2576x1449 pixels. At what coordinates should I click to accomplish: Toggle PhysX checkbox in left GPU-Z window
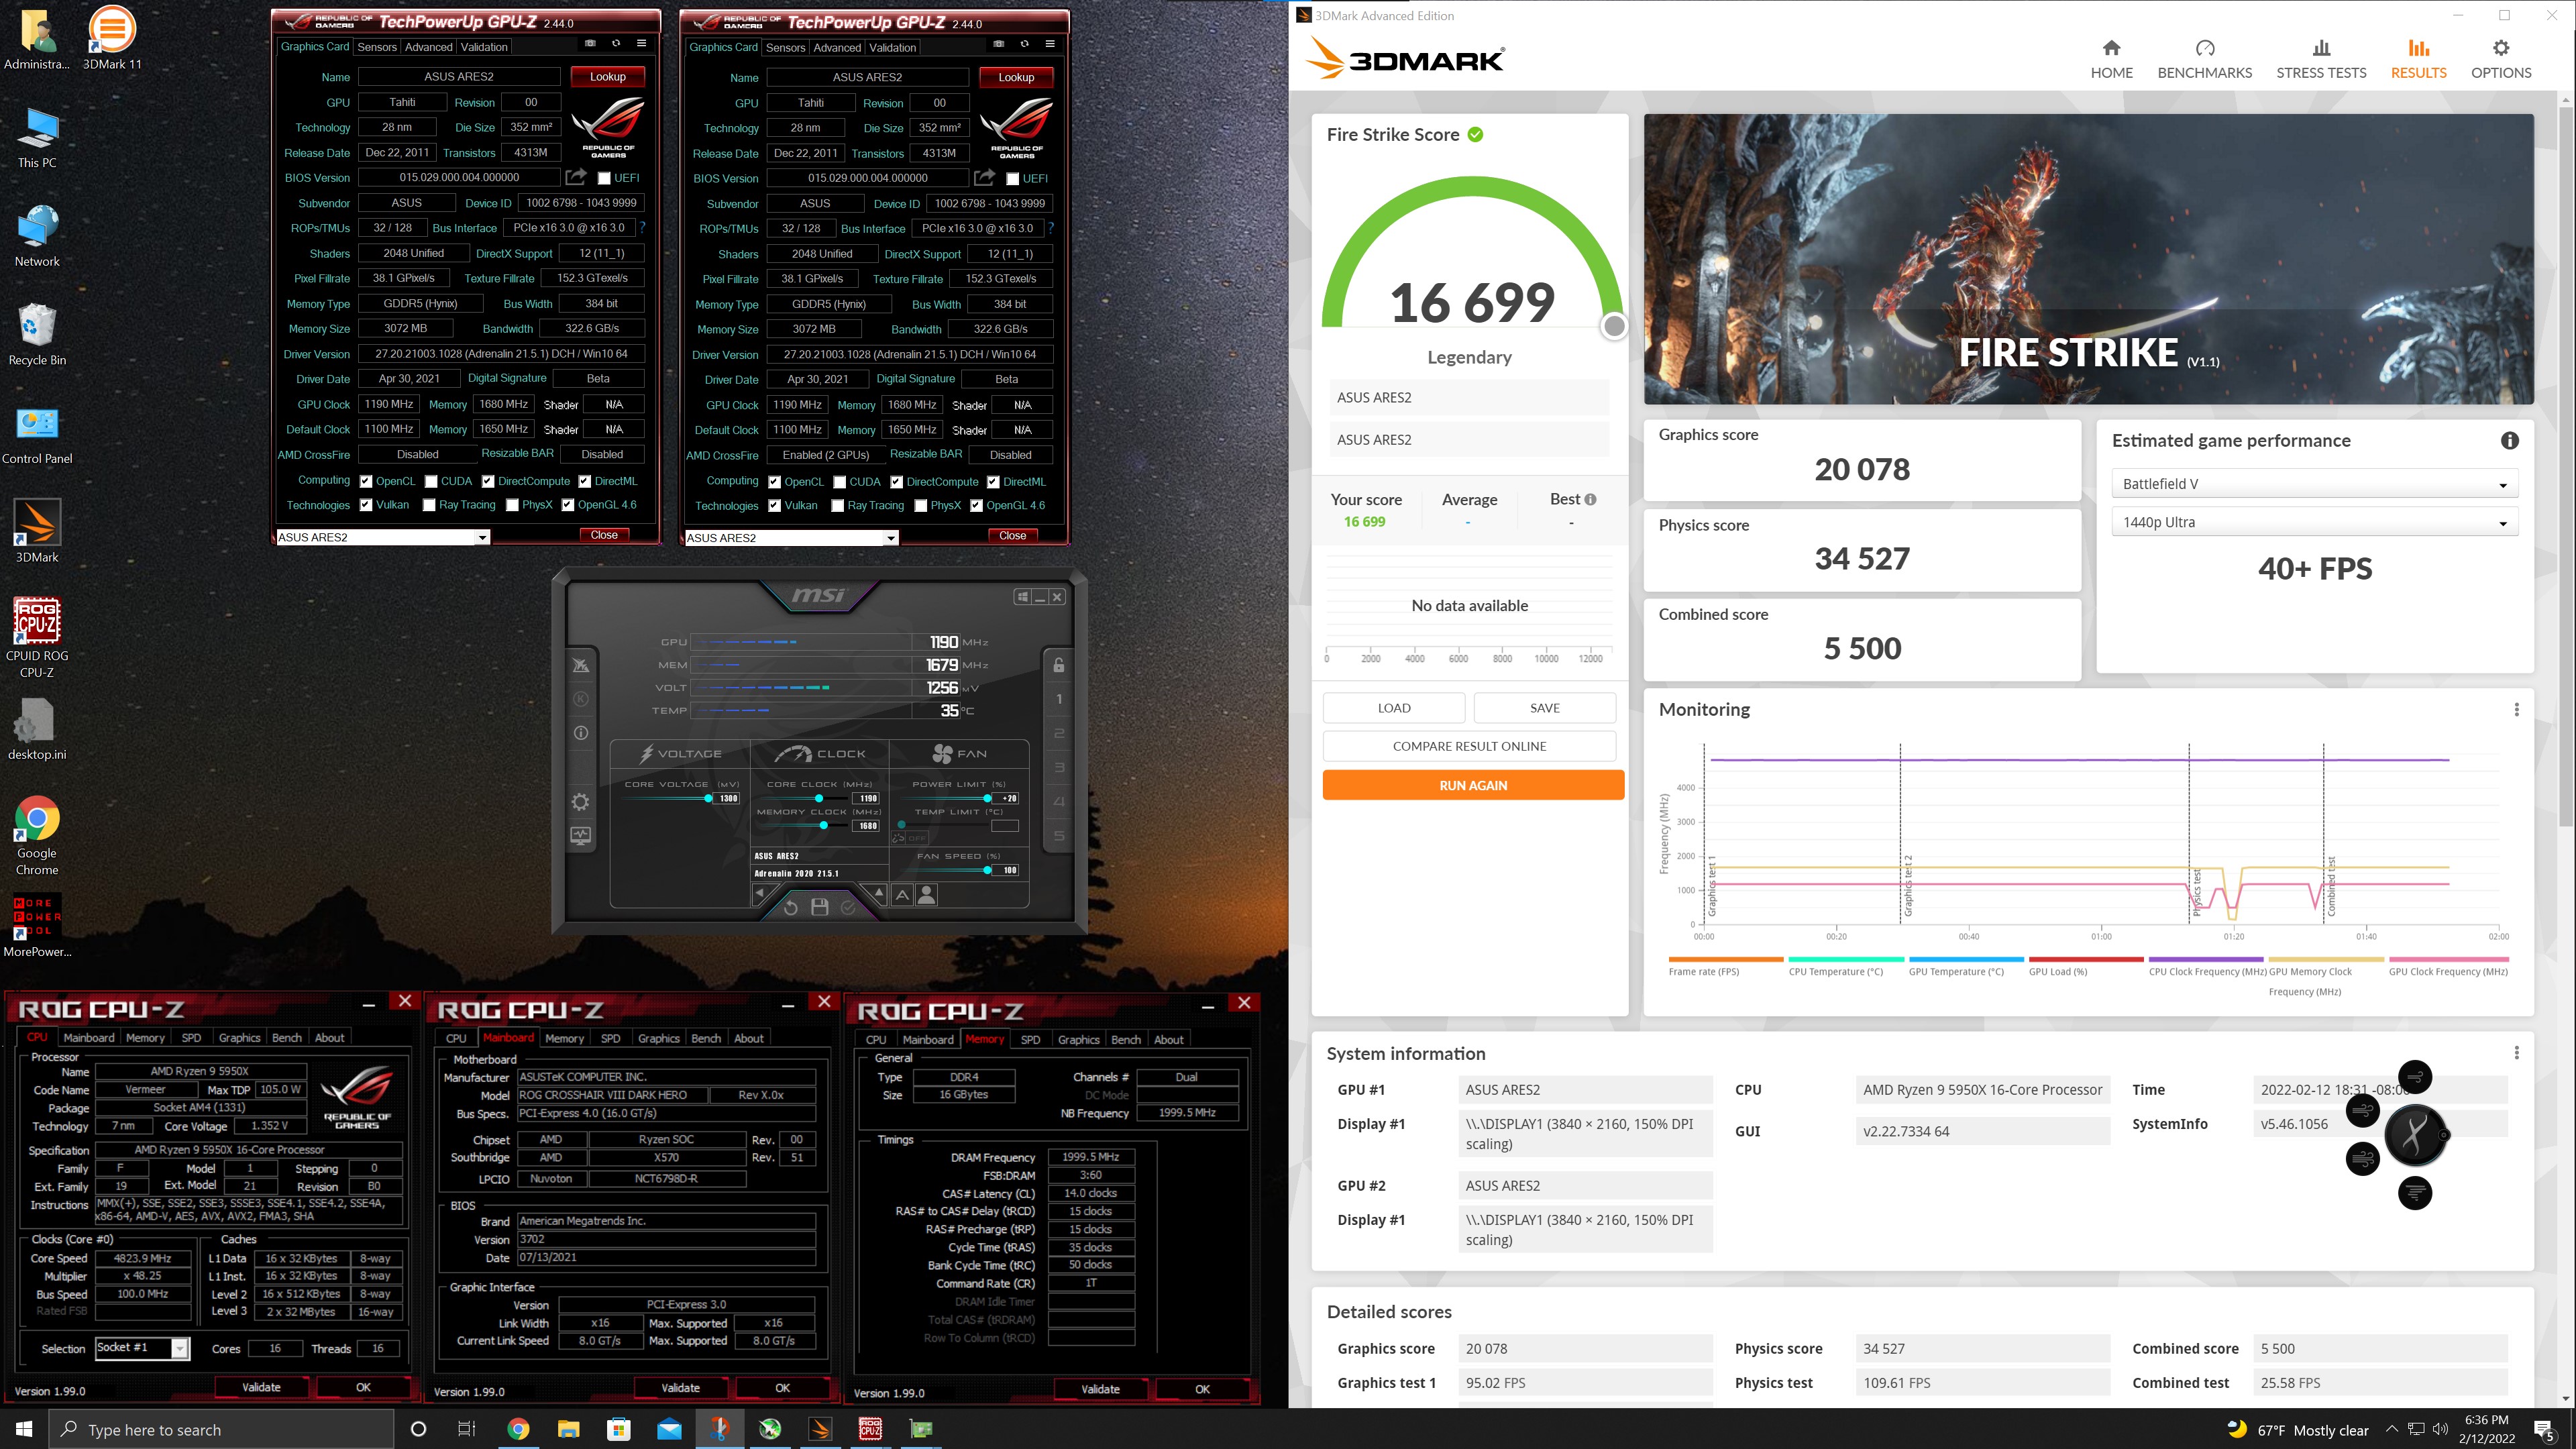(x=512, y=505)
